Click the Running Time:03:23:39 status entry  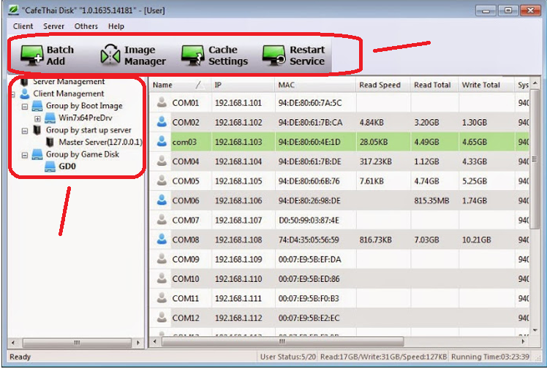[x=490, y=357]
